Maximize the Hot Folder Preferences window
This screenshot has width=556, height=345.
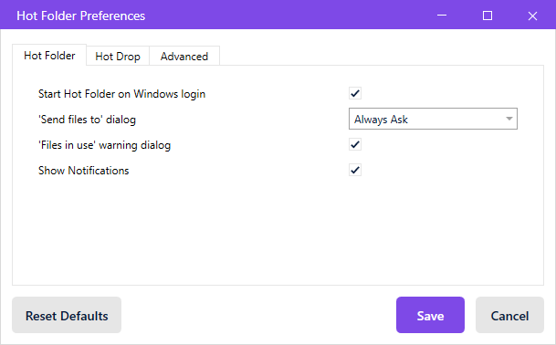pos(488,16)
